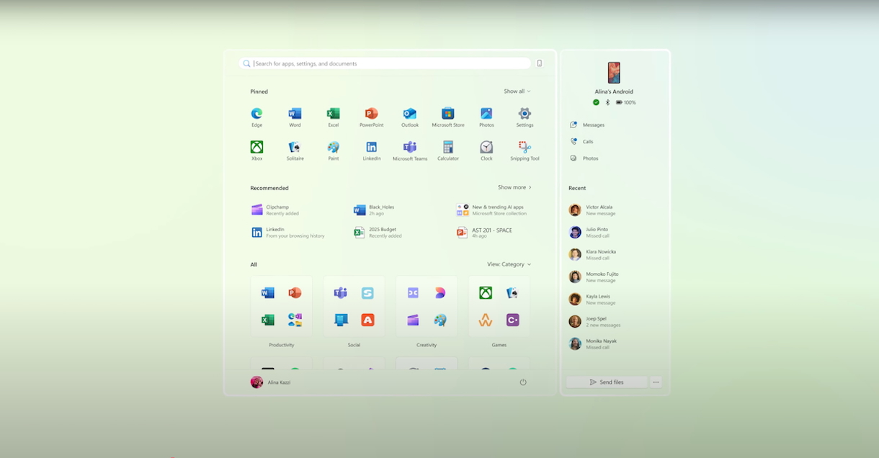Open the pinned Edge app

pos(256,117)
